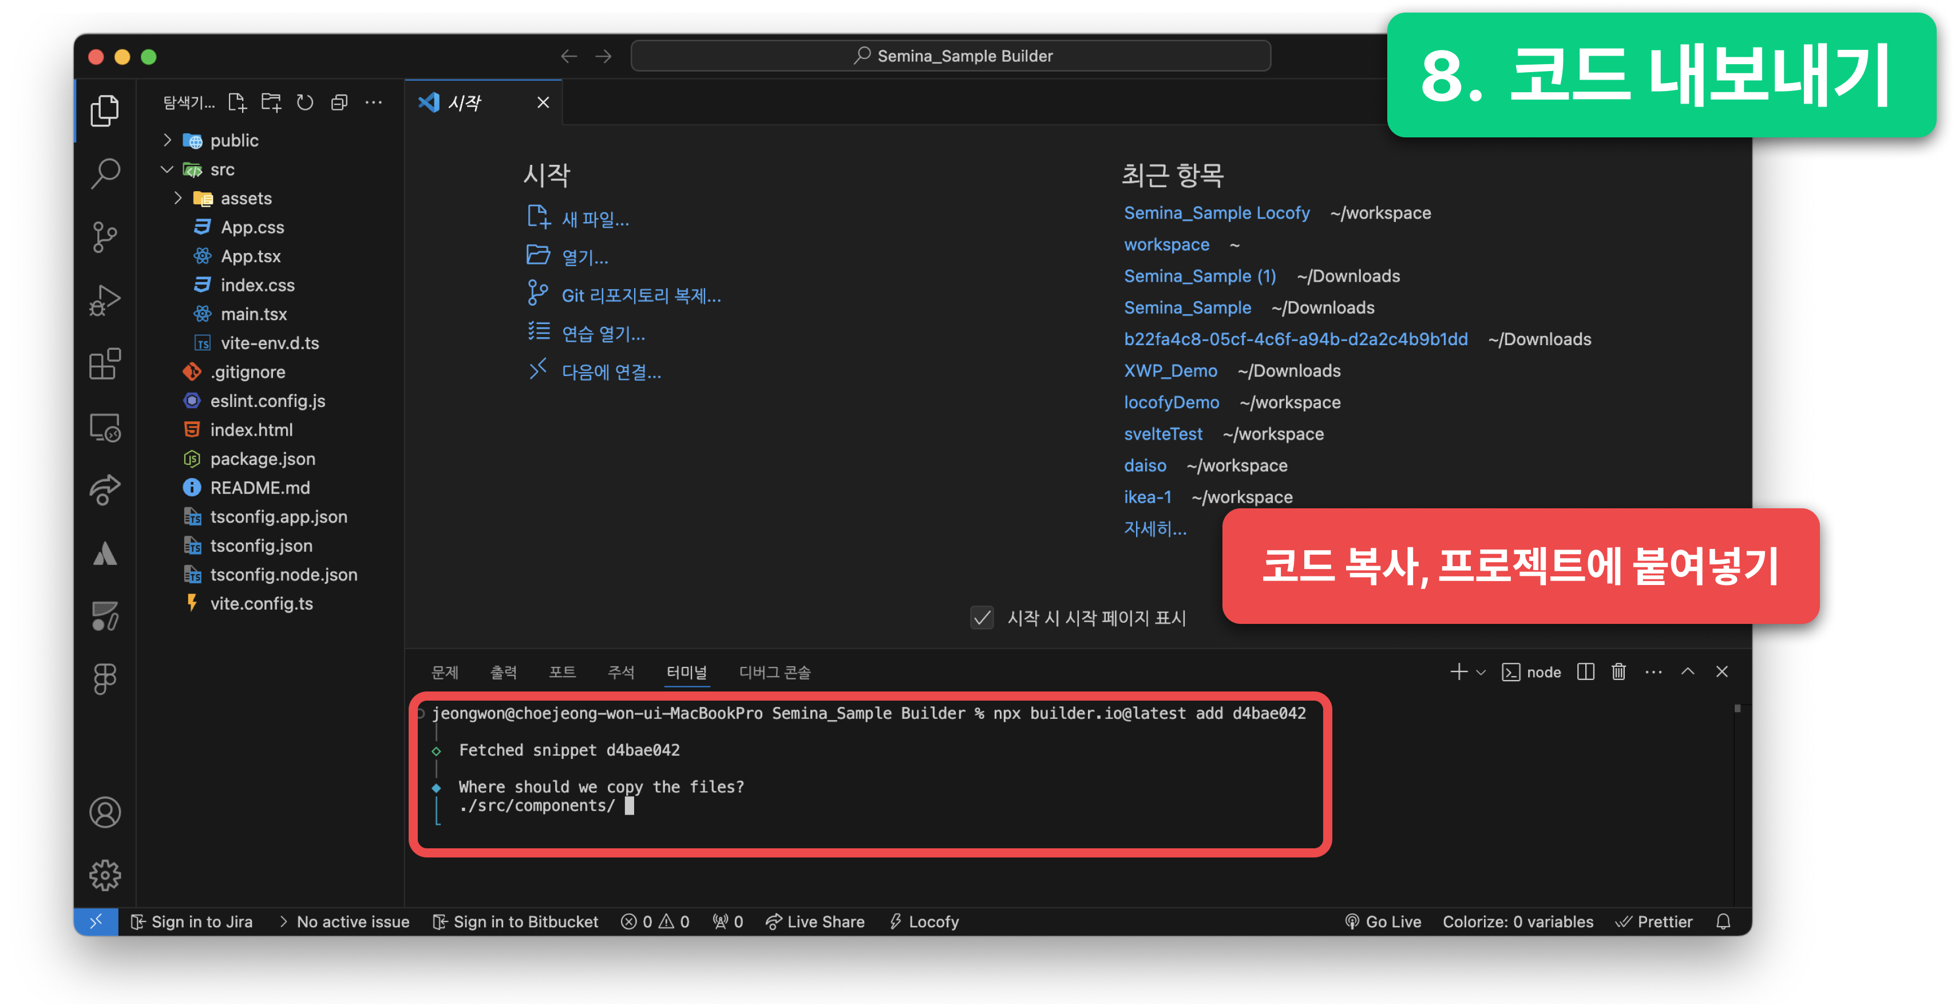Open the Extensions view
The width and height of the screenshot is (1955, 1004).
pyautogui.click(x=105, y=363)
